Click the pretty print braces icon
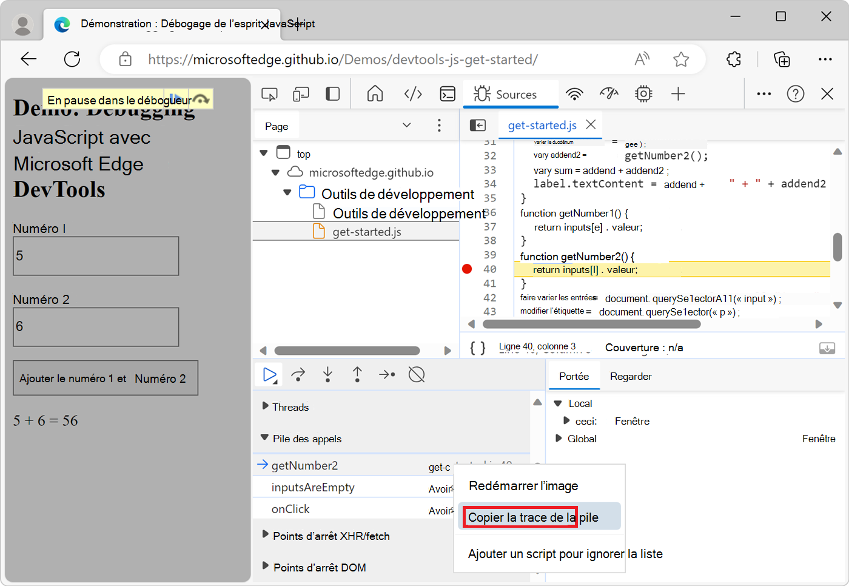This screenshot has width=849, height=586. tap(478, 348)
